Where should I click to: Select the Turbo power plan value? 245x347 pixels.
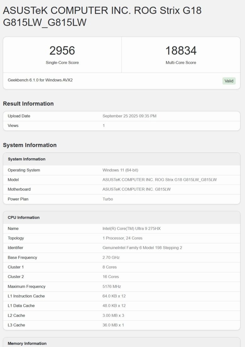coord(108,199)
